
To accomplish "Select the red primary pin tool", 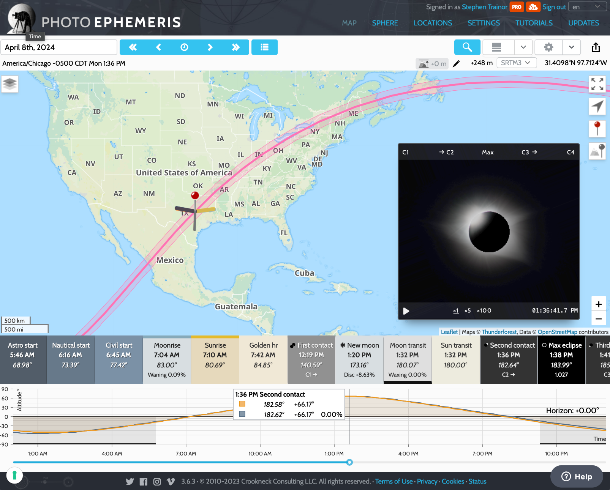I will pos(597,128).
